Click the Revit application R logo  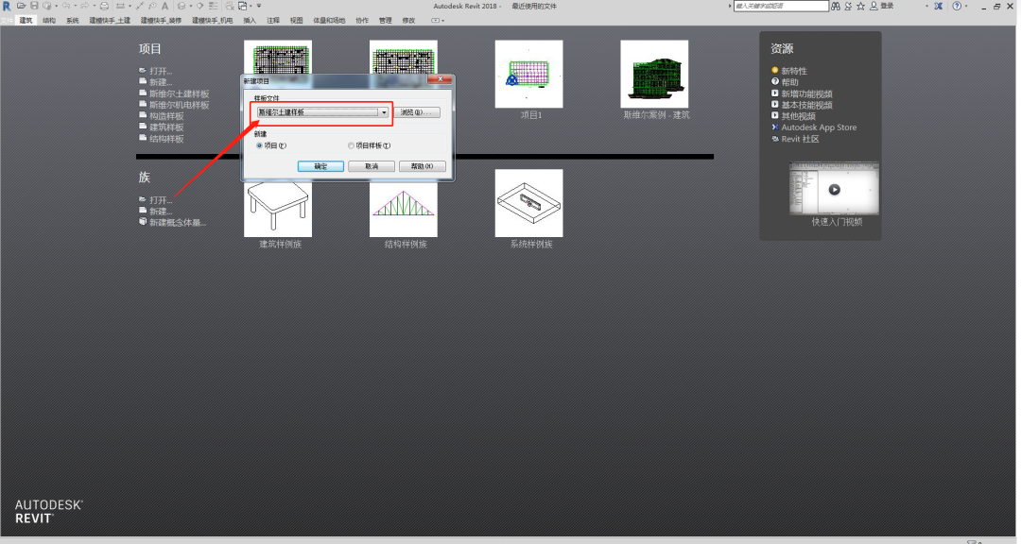tap(7, 6)
